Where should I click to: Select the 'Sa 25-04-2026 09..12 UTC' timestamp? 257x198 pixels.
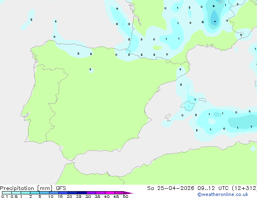point(188,188)
